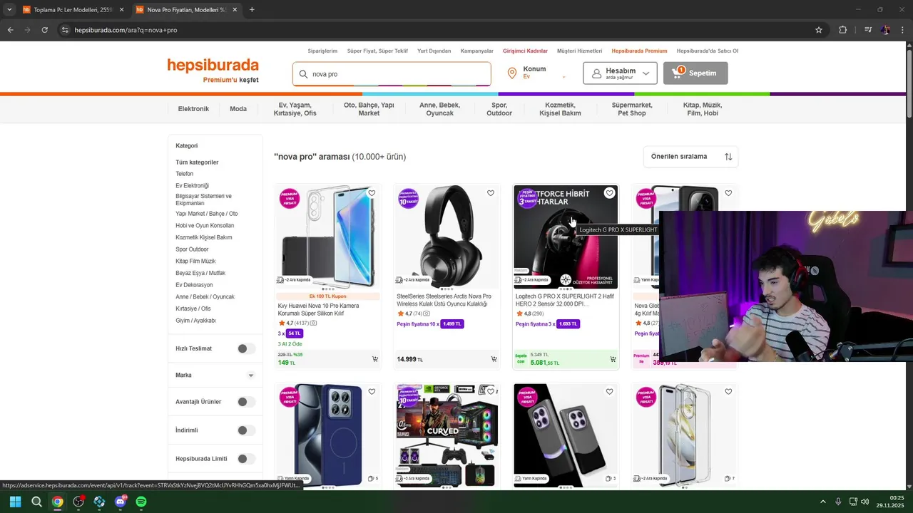Open the Hesabım account dropdown
The image size is (913, 513).
coord(620,73)
